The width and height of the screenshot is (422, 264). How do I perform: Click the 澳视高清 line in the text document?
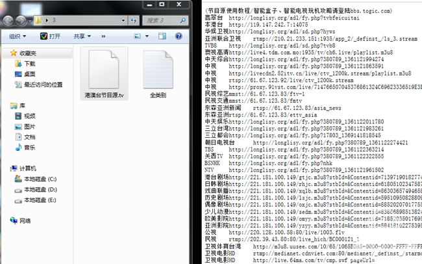(x=299, y=53)
